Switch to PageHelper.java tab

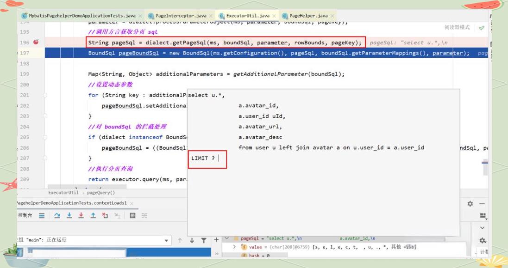(308, 16)
